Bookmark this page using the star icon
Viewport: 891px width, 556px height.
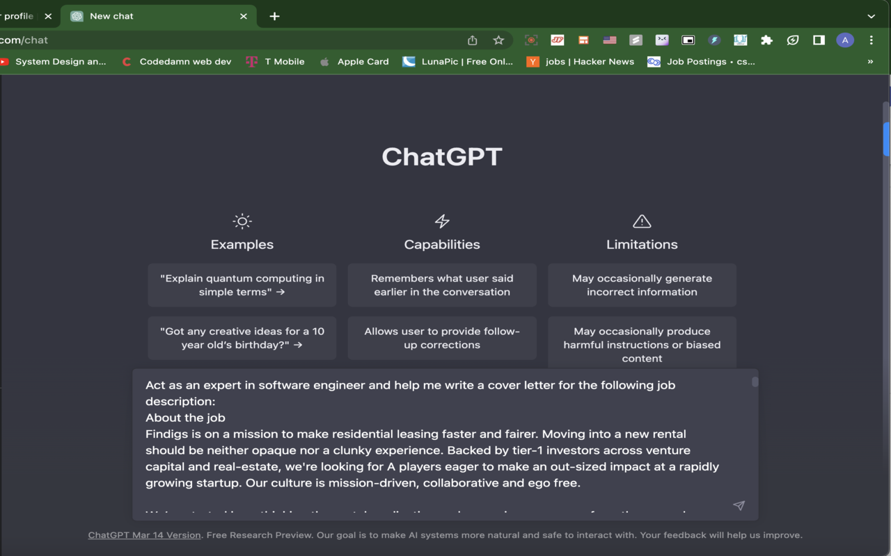click(498, 40)
